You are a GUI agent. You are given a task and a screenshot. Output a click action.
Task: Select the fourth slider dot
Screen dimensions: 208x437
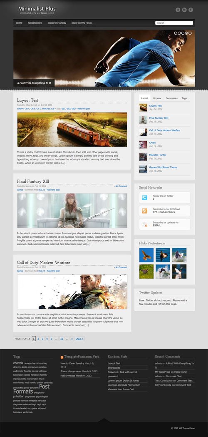[x=187, y=33]
